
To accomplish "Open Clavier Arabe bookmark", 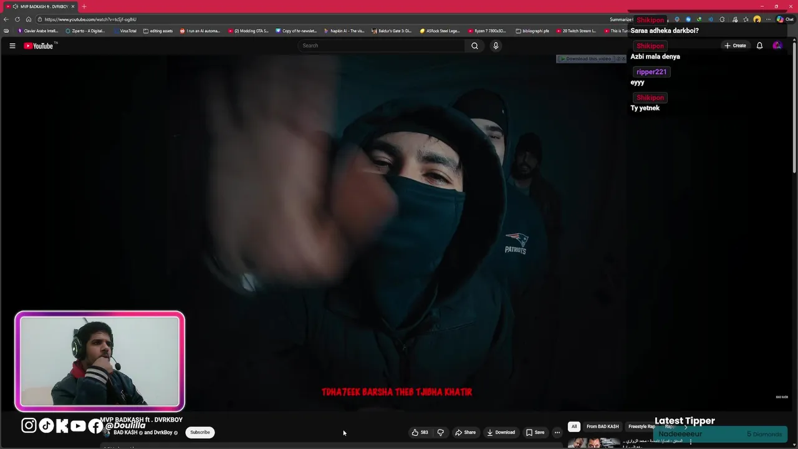I will coord(38,31).
